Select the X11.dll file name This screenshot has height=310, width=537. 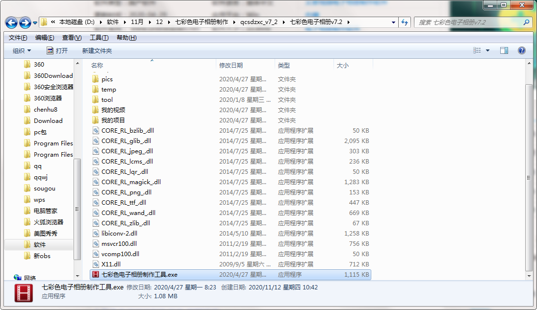pyautogui.click(x=111, y=264)
